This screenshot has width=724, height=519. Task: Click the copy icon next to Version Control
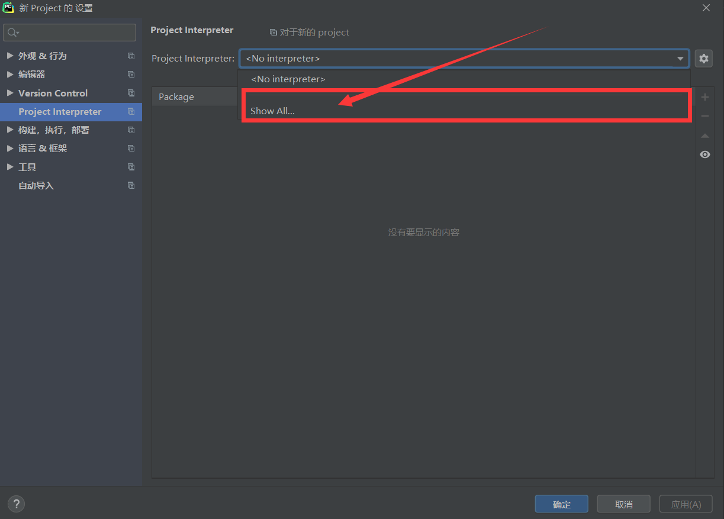click(131, 93)
